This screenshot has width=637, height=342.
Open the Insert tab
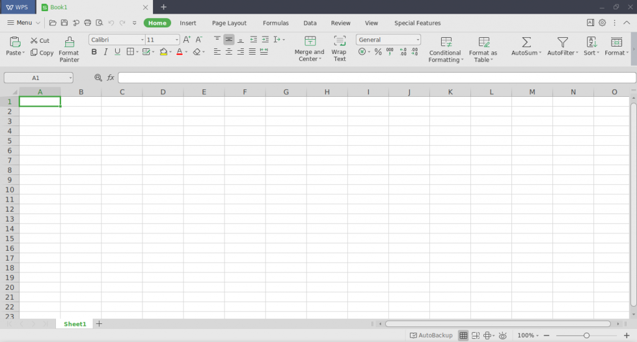pyautogui.click(x=188, y=23)
